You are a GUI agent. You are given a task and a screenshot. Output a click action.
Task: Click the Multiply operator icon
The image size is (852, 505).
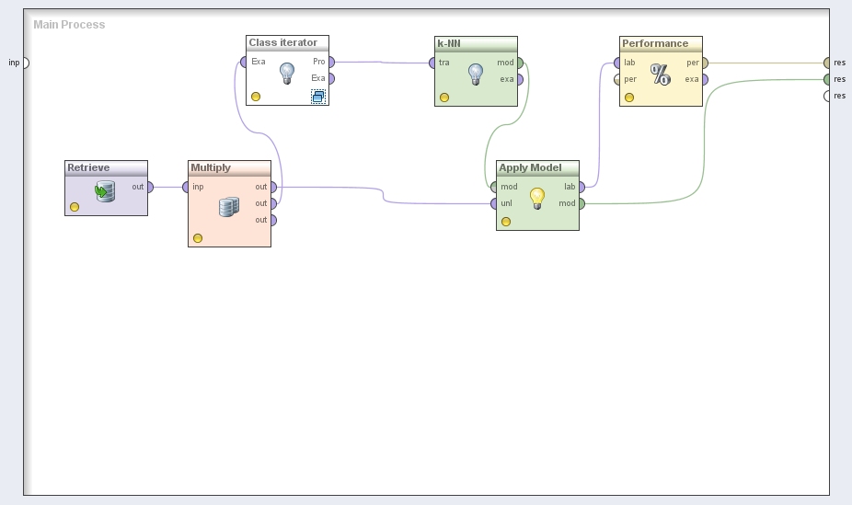229,207
